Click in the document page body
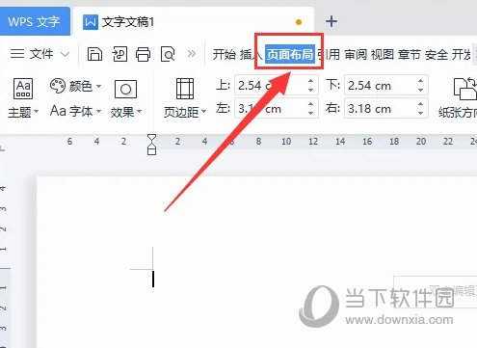Viewport: 477px width, 348px height. (256, 262)
